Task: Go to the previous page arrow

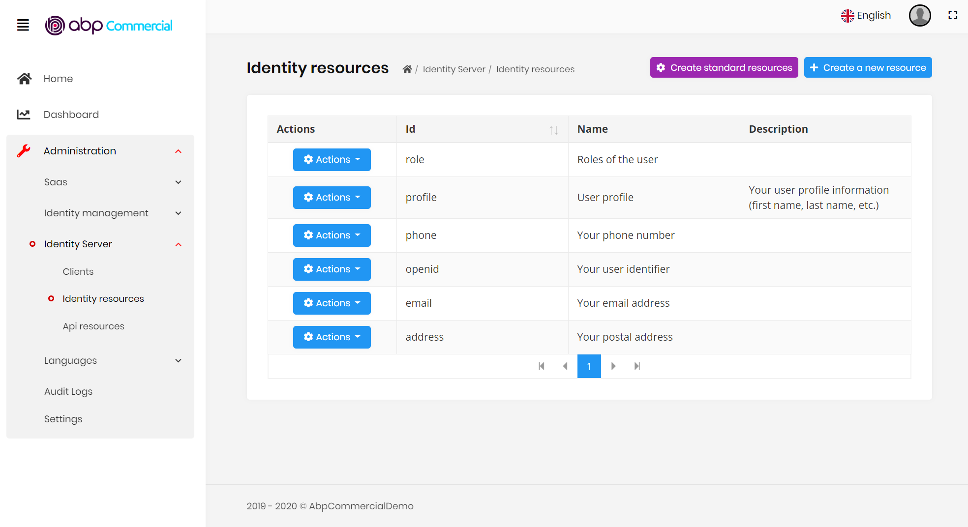Action: pos(565,366)
